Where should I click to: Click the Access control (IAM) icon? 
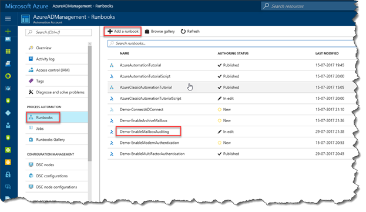click(x=31, y=70)
